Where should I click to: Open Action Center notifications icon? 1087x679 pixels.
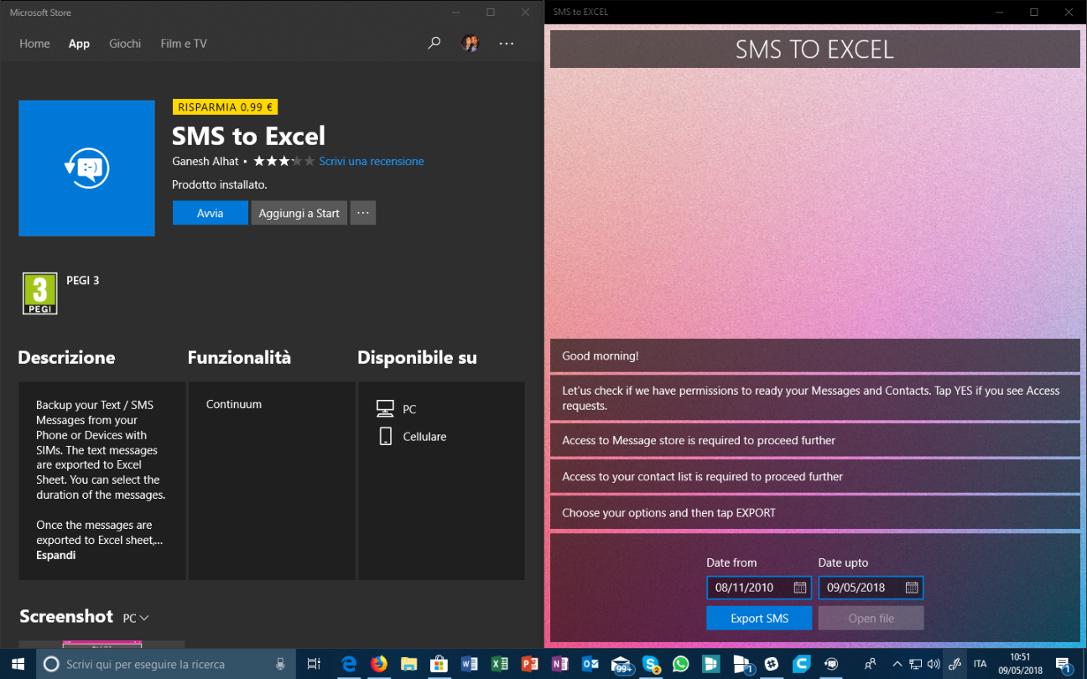pos(1064,664)
